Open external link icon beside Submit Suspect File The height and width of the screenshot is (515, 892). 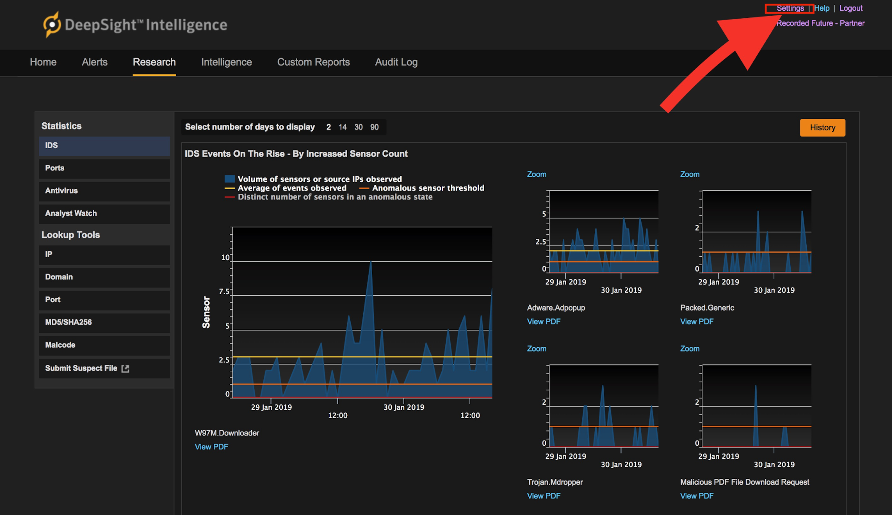[x=125, y=369]
